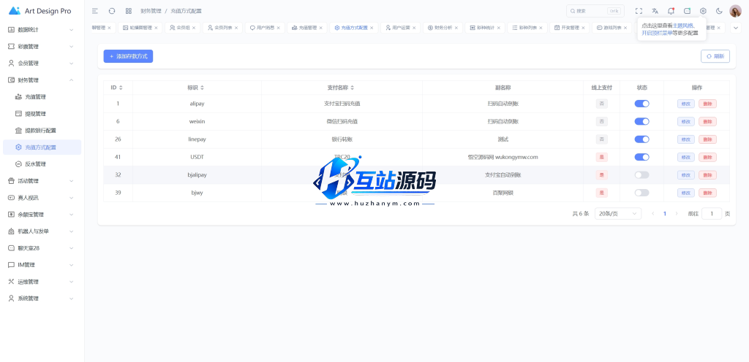Switch to the 游戏列表 tab
This screenshot has height=362, width=749.
[x=612, y=28]
